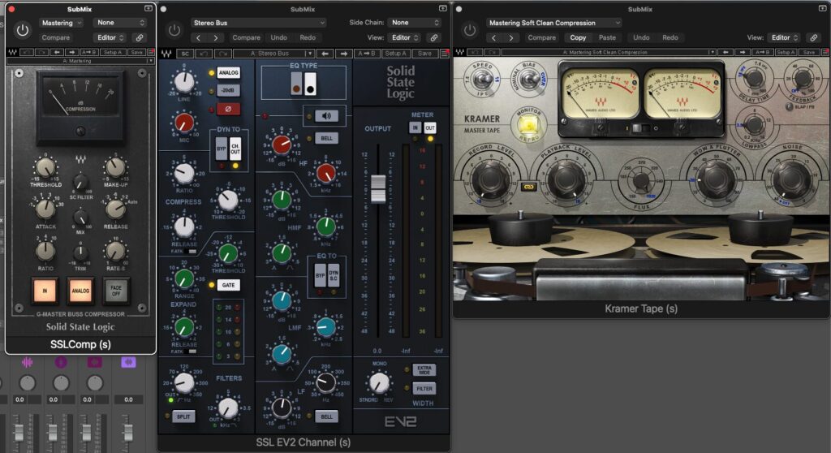Click previous preset arrow in SSL EV2 Waves toolbar
This screenshot has height=453, width=831.
[x=325, y=54]
